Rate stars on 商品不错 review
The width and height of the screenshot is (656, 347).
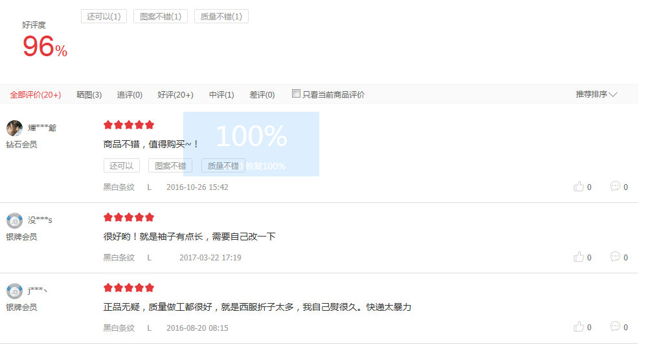129,125
